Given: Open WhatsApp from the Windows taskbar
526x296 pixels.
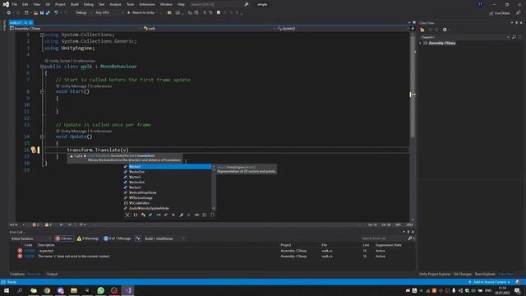Looking at the screenshot, I should [100, 290].
